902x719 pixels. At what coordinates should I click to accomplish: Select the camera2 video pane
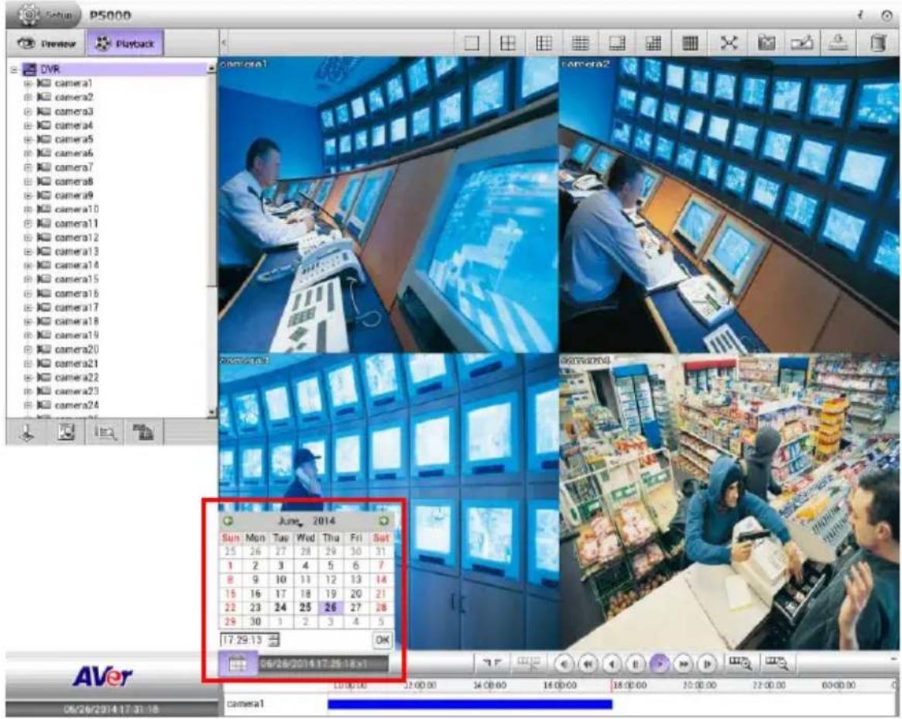(729, 205)
